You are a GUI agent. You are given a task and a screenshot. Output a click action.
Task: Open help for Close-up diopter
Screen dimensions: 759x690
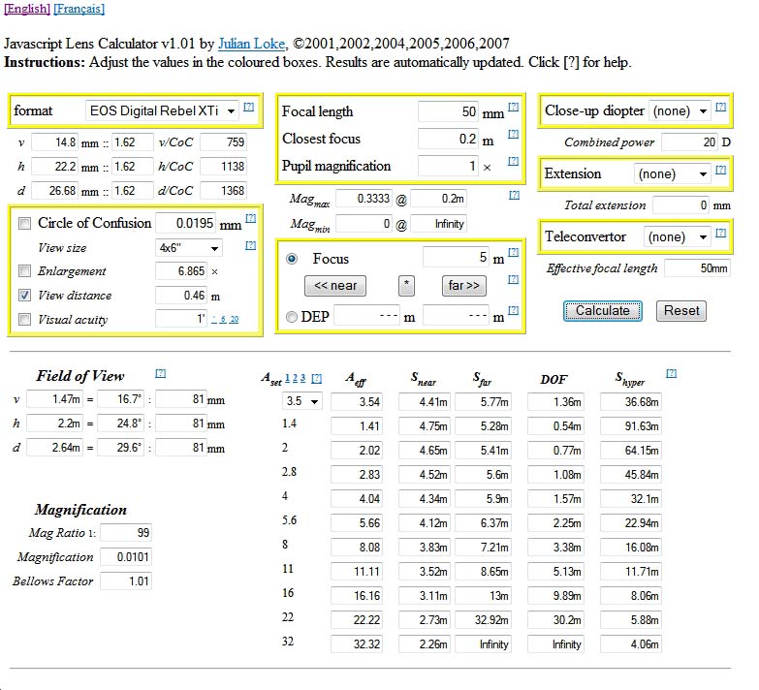pos(720,108)
